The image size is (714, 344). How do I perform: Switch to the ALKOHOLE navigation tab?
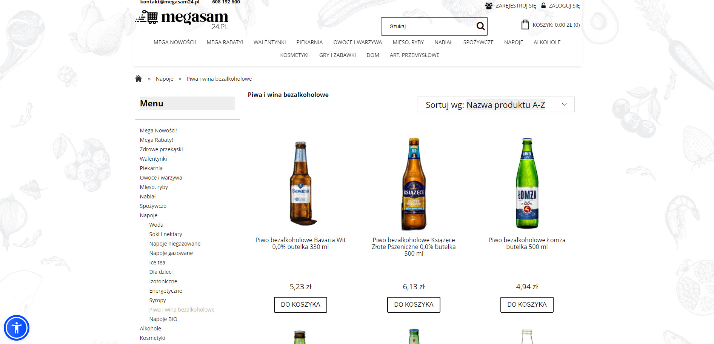(x=547, y=42)
